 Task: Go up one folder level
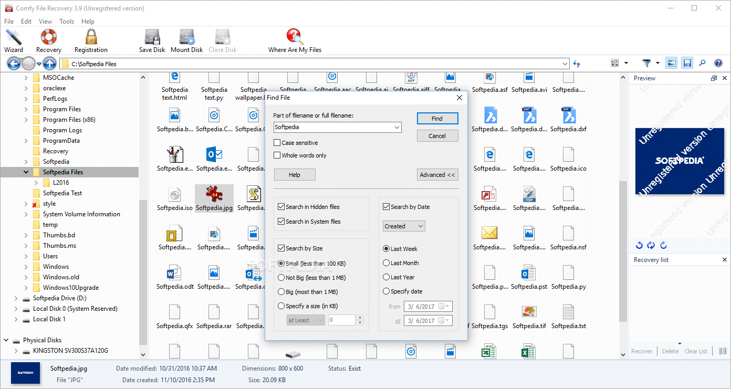tap(49, 64)
